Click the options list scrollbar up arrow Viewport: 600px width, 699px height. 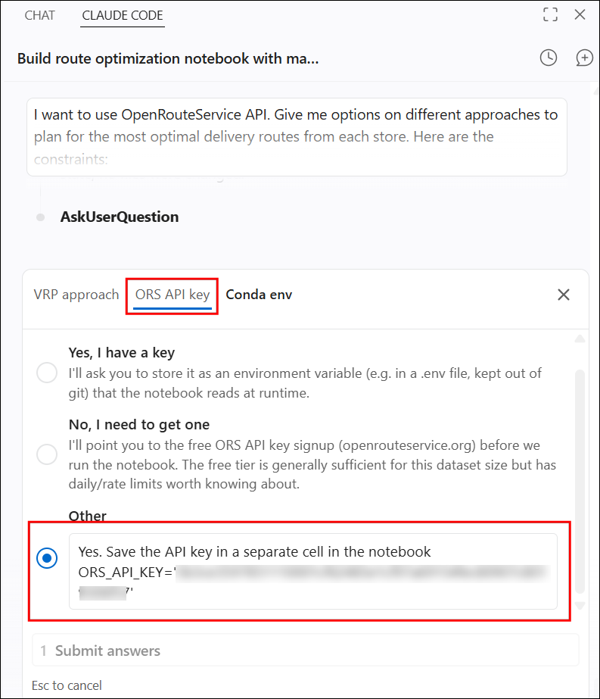point(580,339)
